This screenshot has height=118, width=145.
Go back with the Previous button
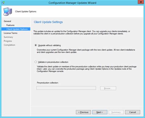(83, 112)
